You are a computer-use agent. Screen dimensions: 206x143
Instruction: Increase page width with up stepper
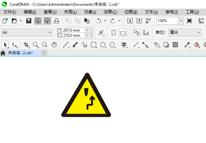coord(91,30)
